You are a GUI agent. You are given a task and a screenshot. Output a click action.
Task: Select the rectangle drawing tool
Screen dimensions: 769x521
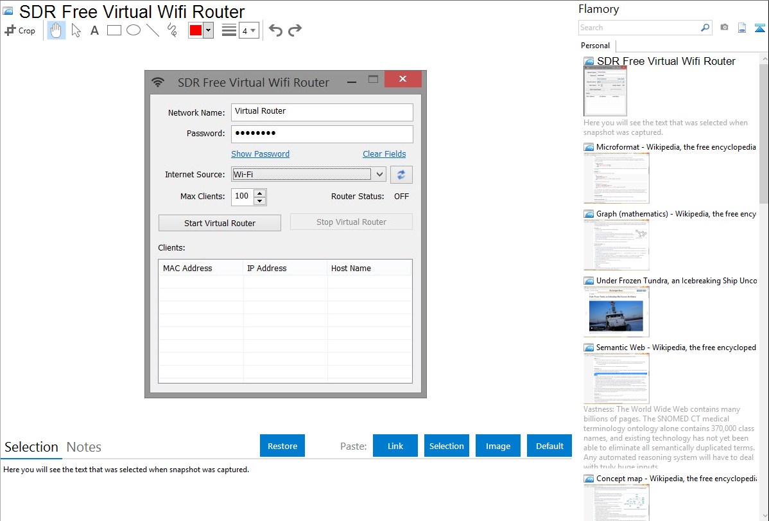[x=114, y=30]
